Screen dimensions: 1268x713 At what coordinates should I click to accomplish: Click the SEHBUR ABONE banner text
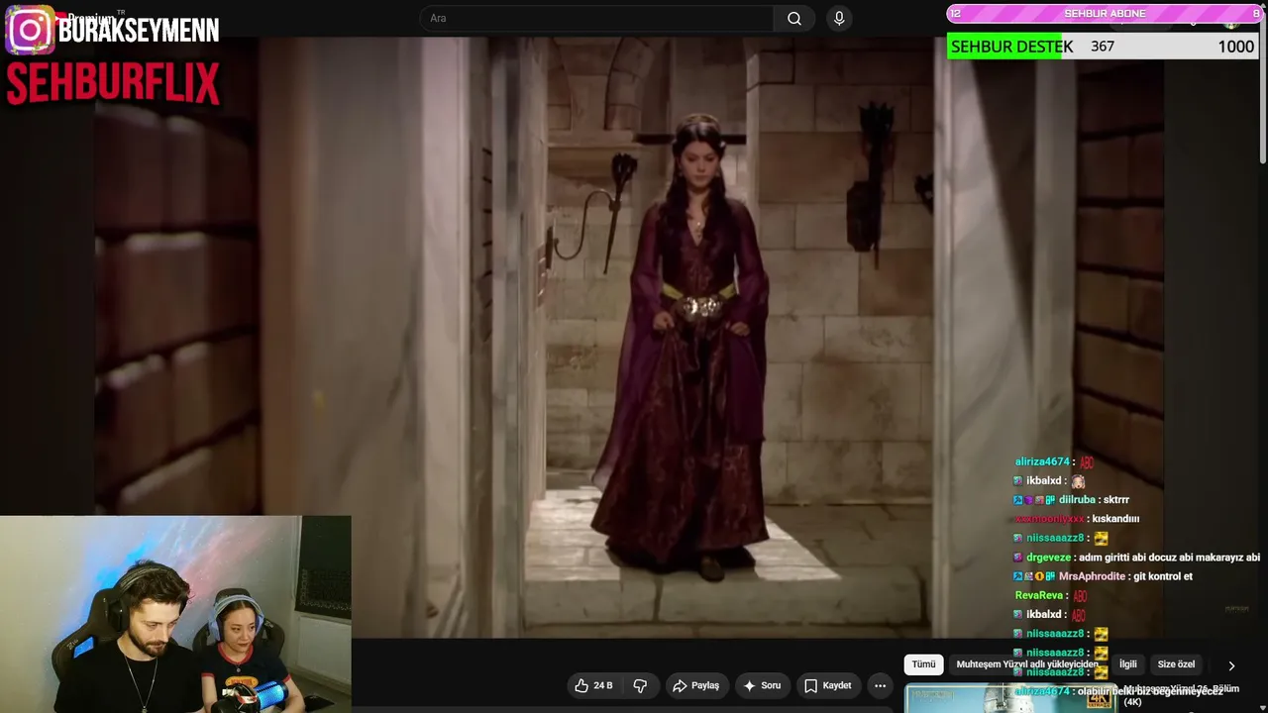[x=1105, y=14]
